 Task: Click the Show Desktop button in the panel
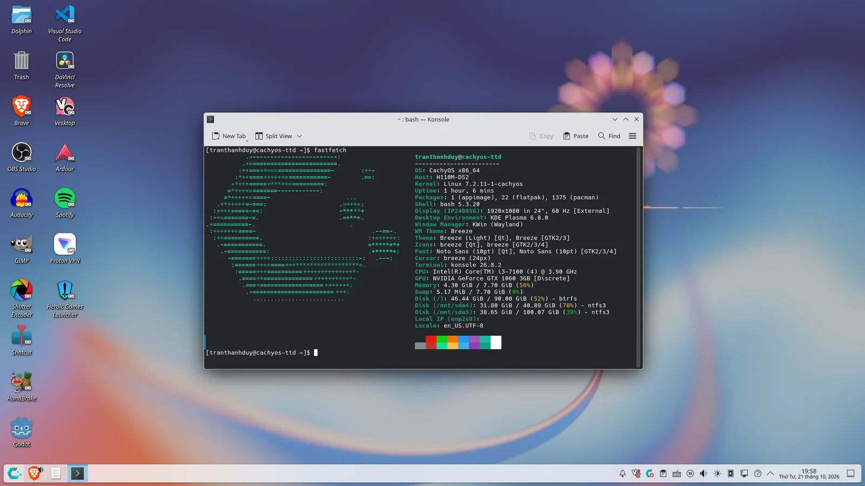coord(850,474)
